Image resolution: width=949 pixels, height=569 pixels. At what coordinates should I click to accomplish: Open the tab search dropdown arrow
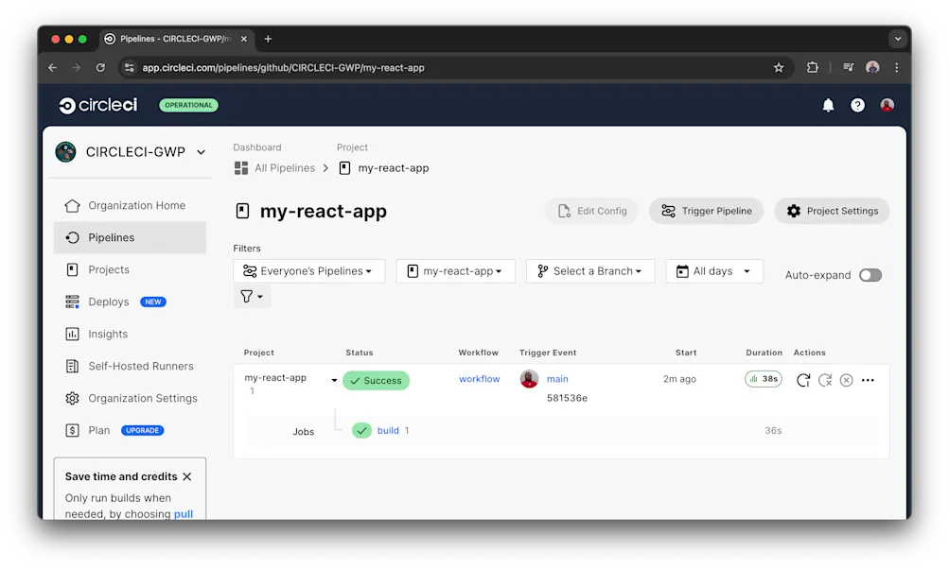[x=898, y=39]
